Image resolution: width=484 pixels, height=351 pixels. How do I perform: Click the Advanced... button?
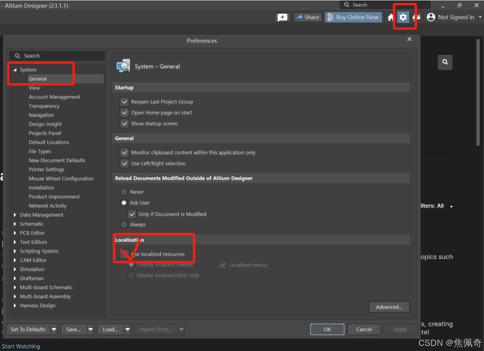389,307
